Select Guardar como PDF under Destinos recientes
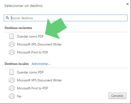 30,36
